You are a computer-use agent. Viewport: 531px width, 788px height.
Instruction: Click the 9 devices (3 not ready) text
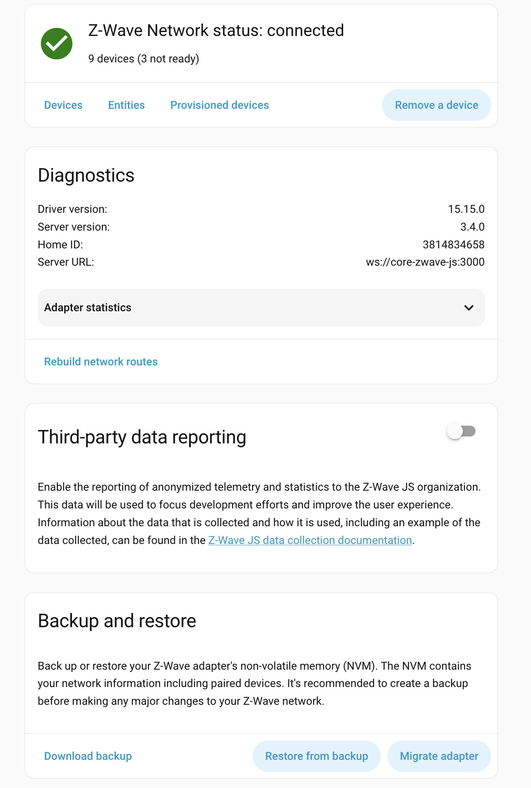tap(144, 59)
